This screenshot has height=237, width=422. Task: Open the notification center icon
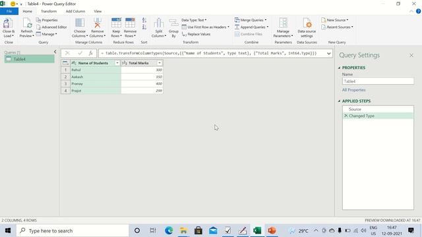[411, 230]
